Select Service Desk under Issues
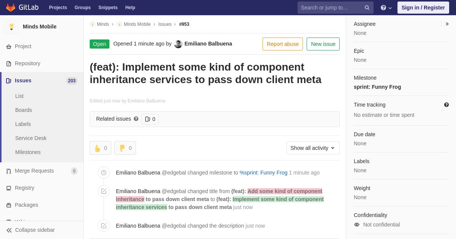 pos(31,138)
